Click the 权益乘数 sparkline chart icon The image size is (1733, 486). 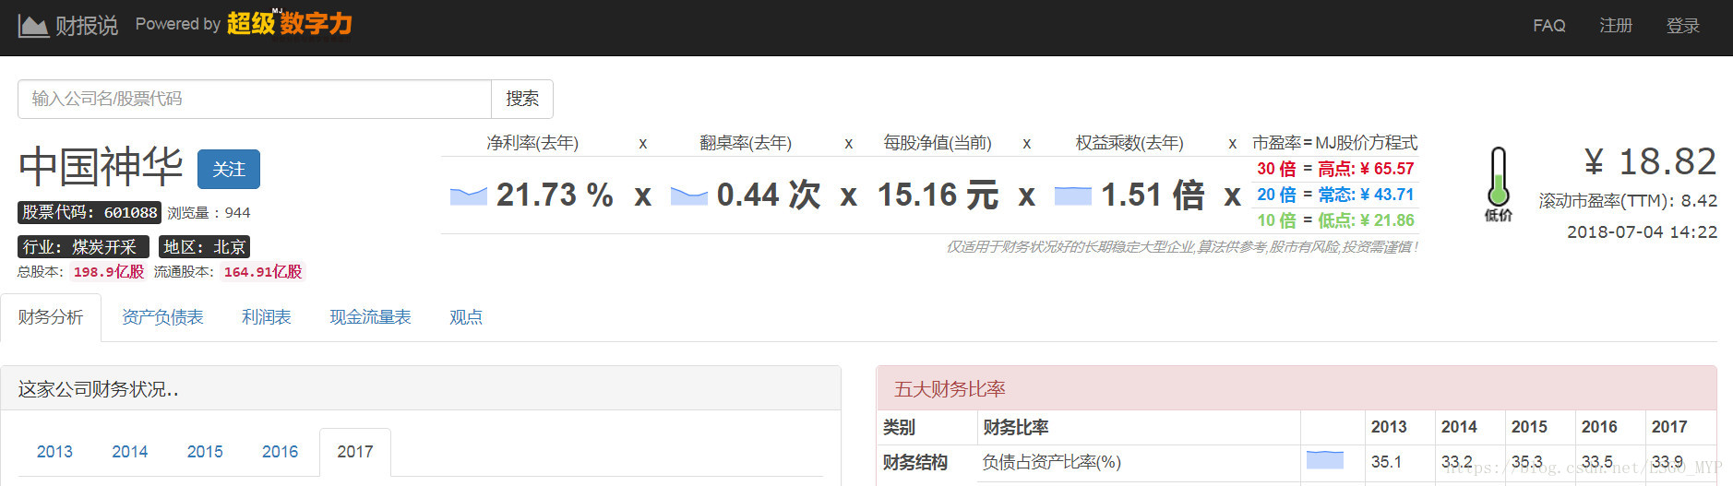pos(1072,196)
